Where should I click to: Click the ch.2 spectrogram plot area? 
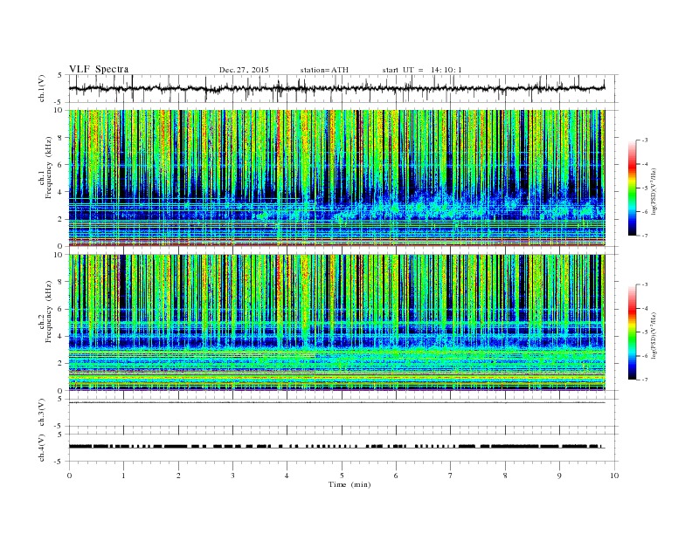[336, 323]
